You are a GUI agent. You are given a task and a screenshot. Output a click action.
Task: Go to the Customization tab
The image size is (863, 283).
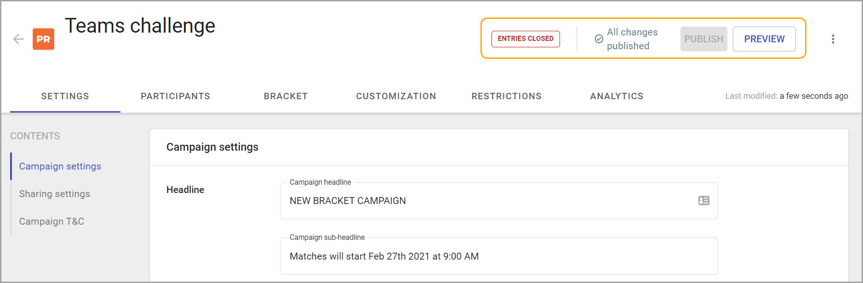[x=396, y=96]
